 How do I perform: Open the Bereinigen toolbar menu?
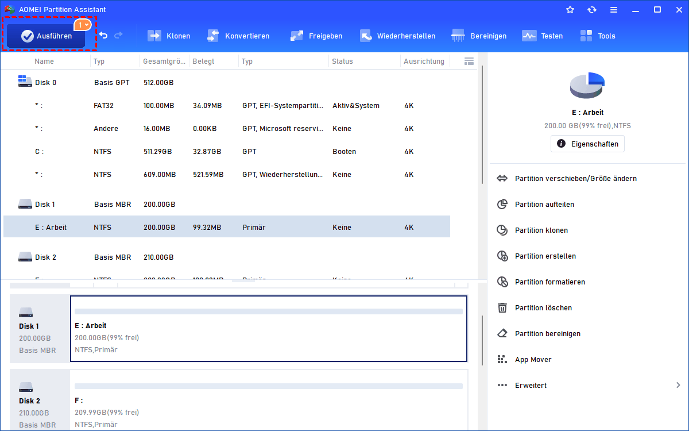(x=479, y=36)
